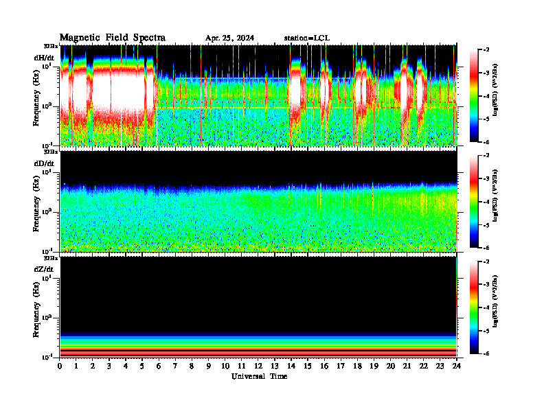Click hour 6 on the time axis
Viewport: 544px width, 420px height.
point(159,366)
